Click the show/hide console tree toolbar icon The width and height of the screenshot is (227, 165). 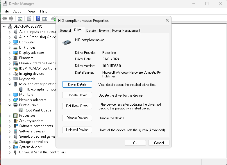(x=20, y=18)
